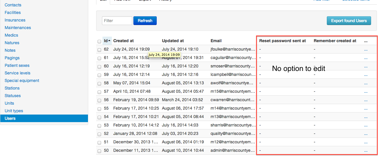Sort by Reset password sent at header
Viewport: 381px width, 157px height.
tap(283, 41)
